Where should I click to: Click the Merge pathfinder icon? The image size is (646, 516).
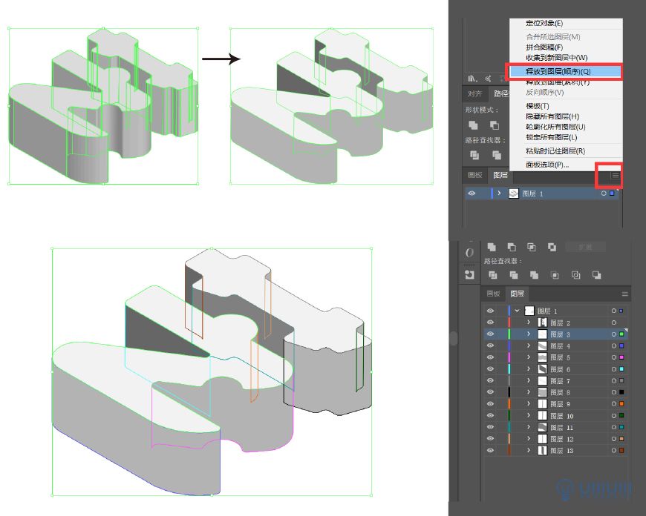(x=533, y=275)
